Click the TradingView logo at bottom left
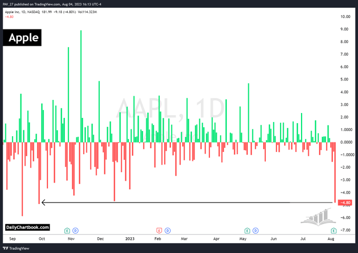Viewport: 358px width, 253px height. coord(15,248)
